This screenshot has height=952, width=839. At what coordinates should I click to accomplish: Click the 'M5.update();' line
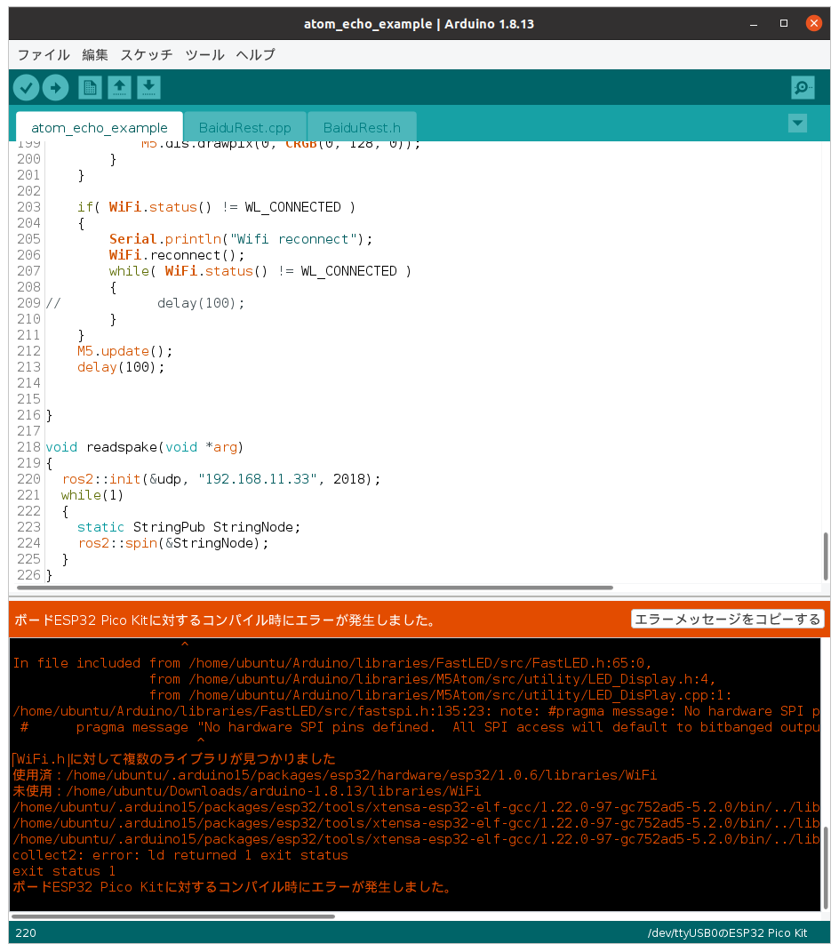click(x=124, y=351)
